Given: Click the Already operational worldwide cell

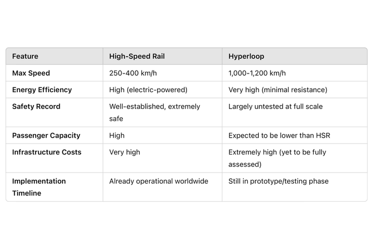Looking at the screenshot, I should click(158, 181).
